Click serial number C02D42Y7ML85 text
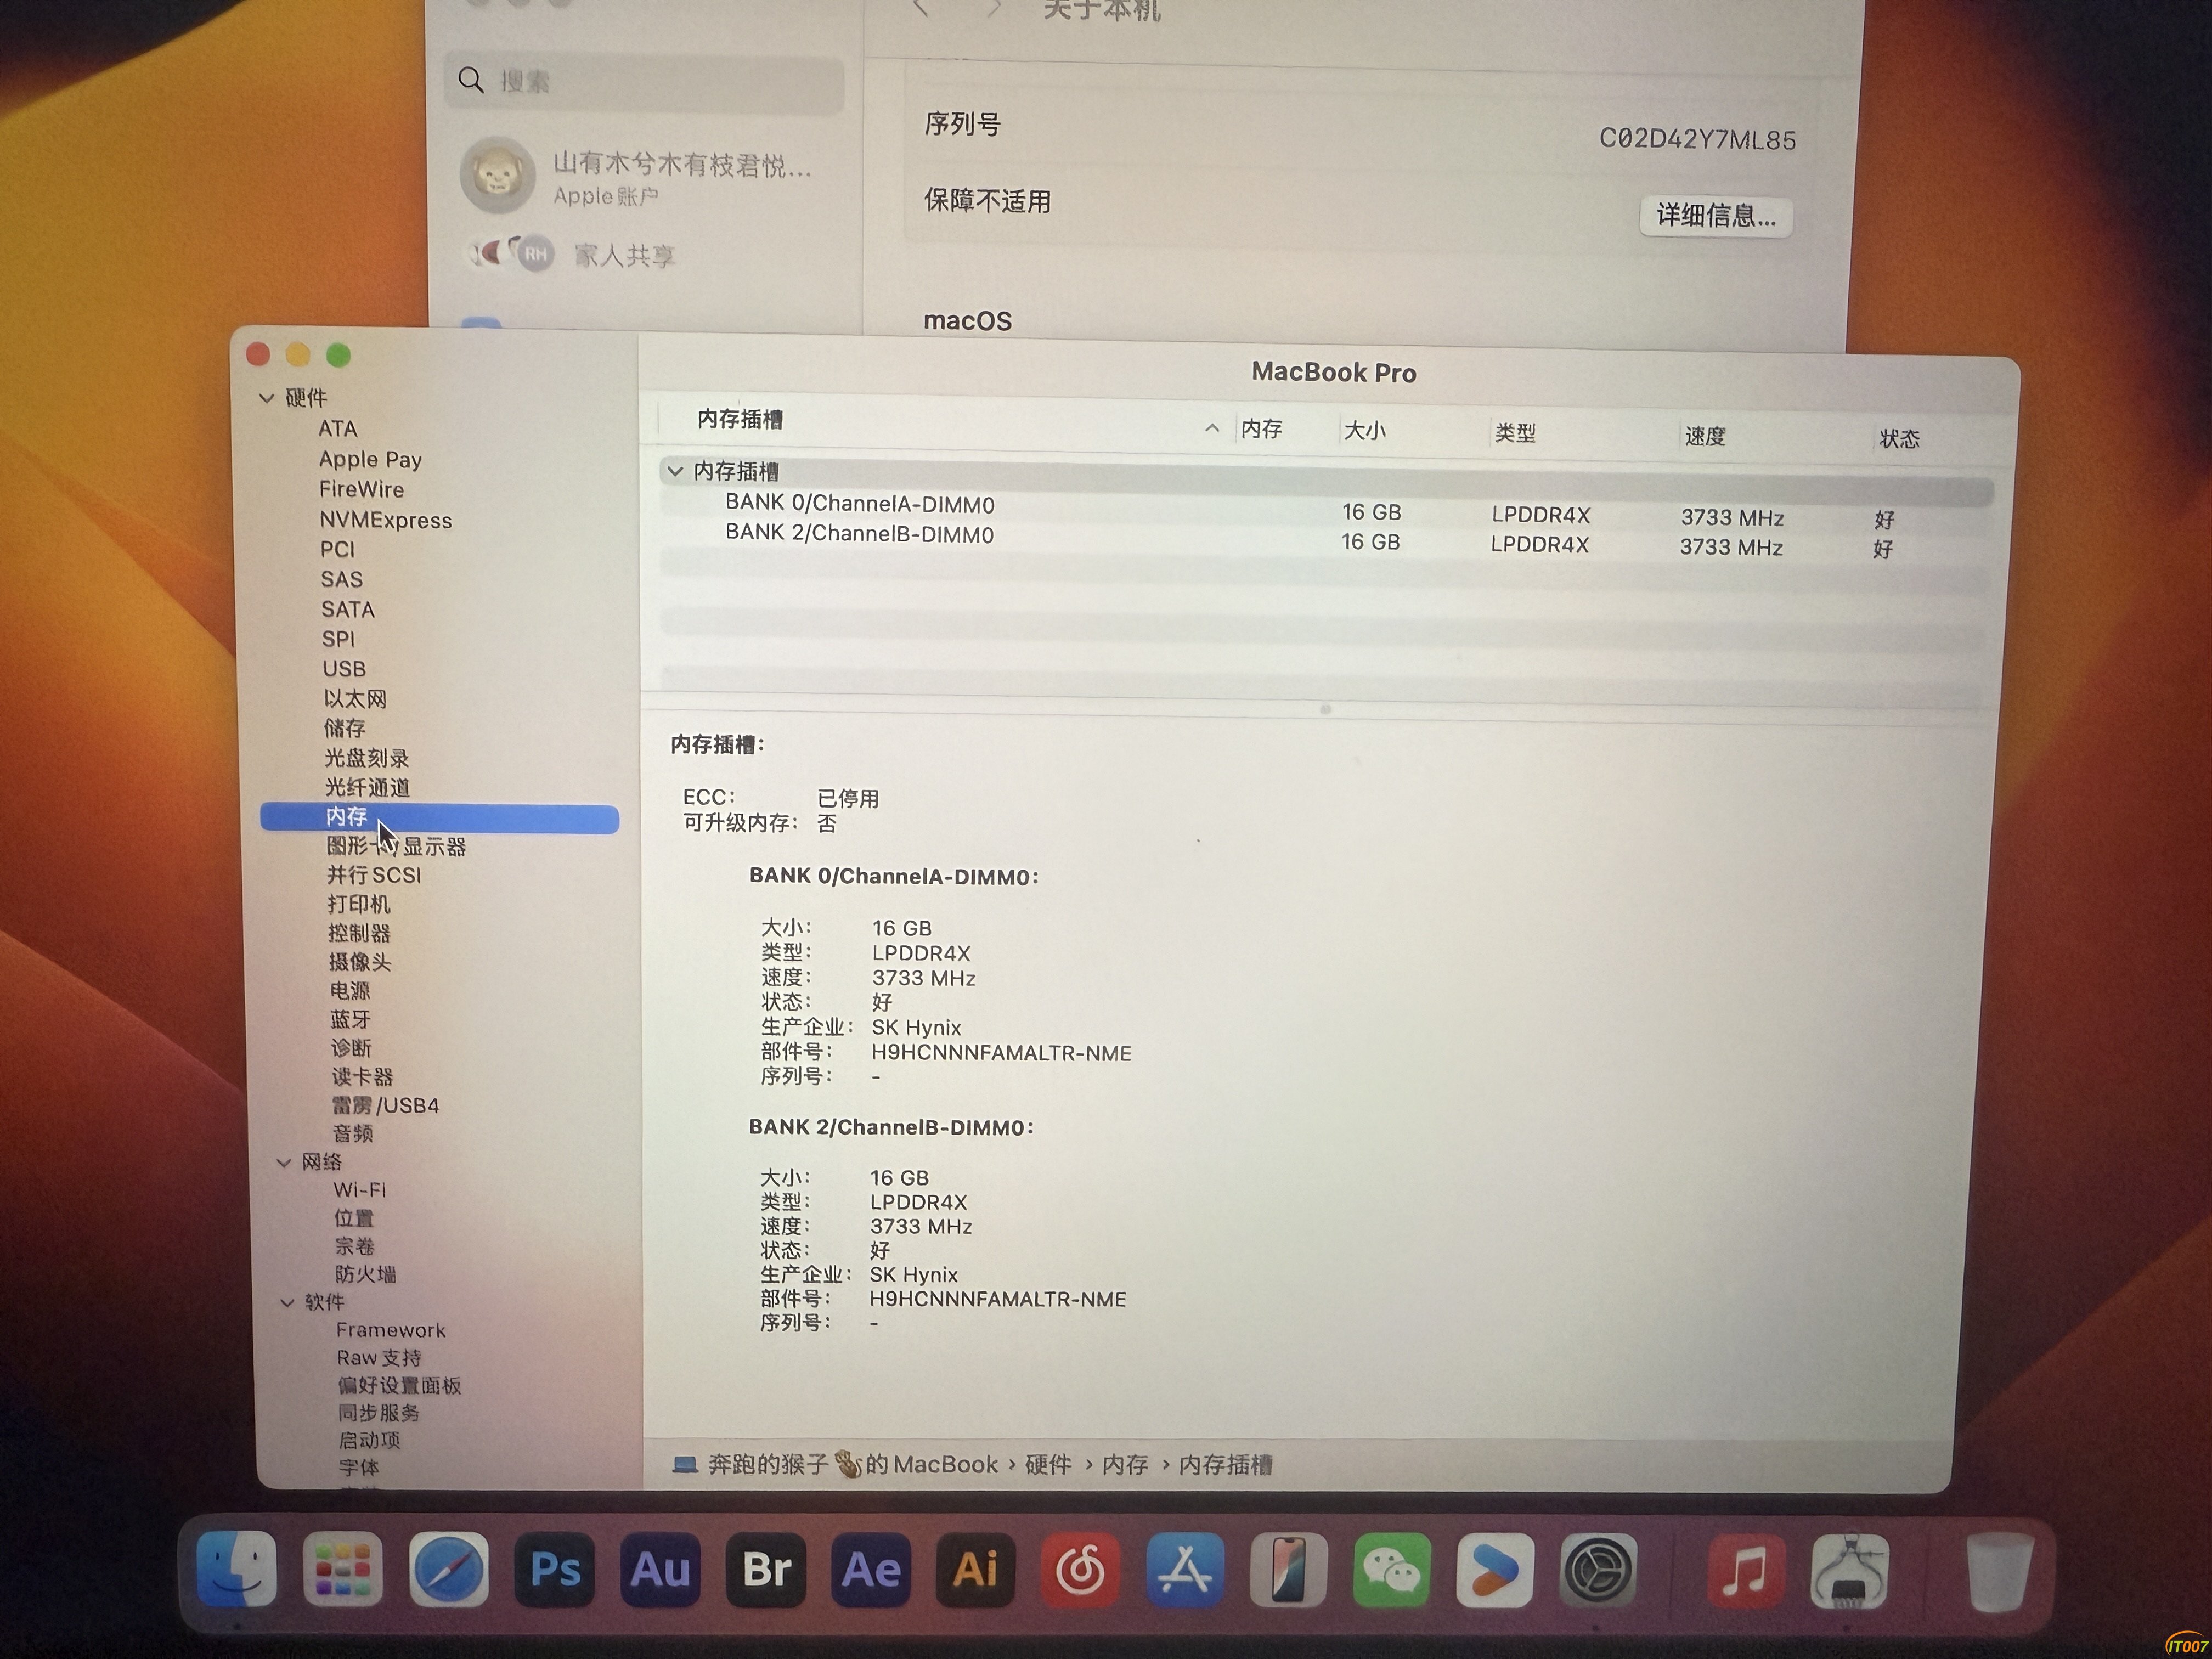 coord(1697,139)
